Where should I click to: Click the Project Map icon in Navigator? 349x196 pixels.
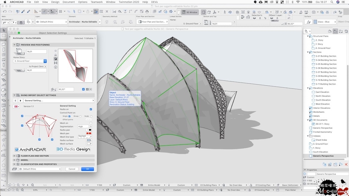[x=330, y=31]
